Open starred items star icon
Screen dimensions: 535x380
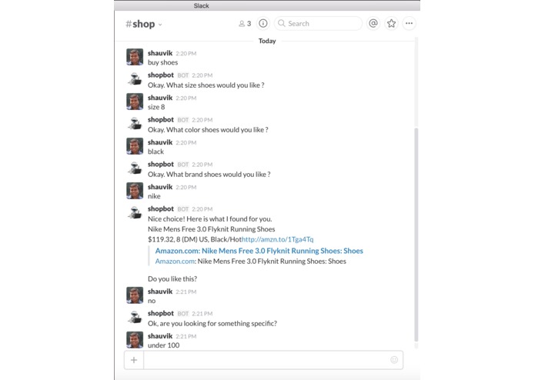391,23
